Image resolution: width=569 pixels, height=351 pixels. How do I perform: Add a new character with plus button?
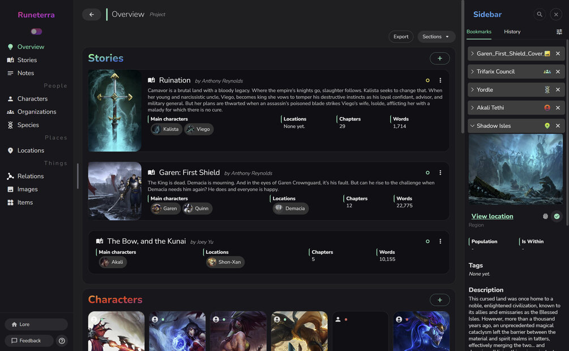click(439, 300)
